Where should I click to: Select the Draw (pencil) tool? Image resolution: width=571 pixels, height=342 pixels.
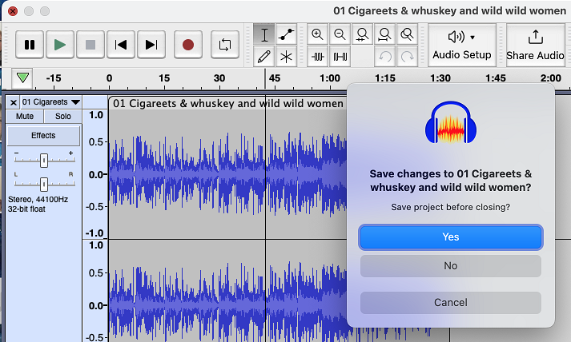pyautogui.click(x=264, y=57)
